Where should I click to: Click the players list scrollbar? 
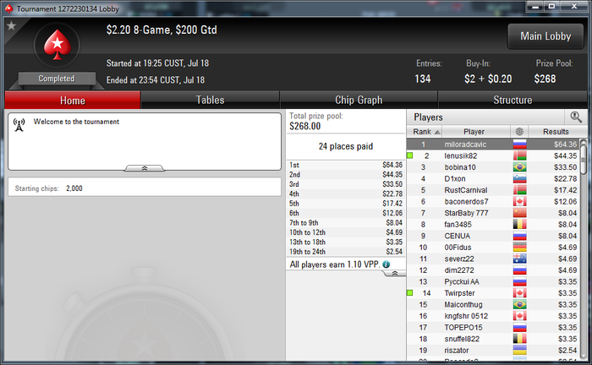(584, 249)
